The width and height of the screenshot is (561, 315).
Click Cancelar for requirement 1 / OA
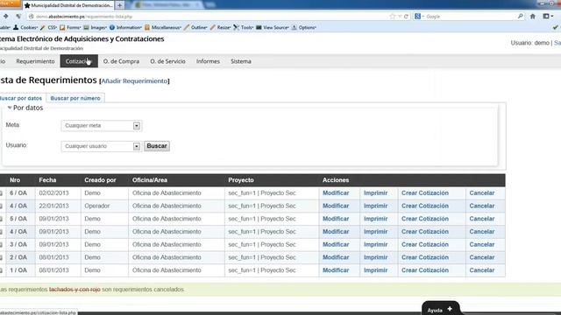click(x=482, y=270)
